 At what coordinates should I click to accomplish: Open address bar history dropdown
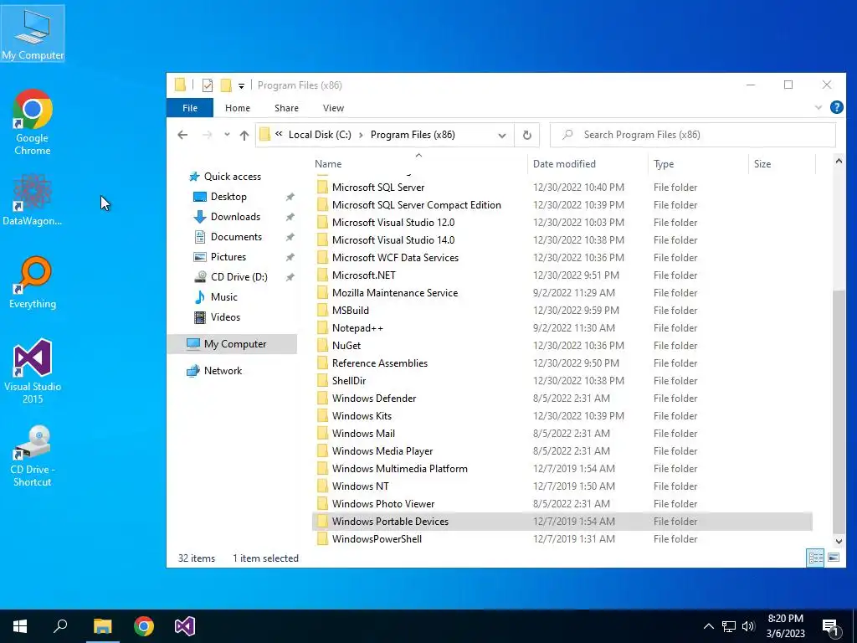tap(502, 135)
